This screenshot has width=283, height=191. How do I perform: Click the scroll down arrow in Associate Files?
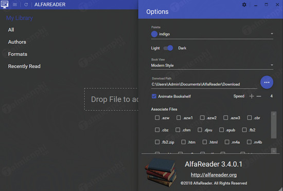coord(274,150)
